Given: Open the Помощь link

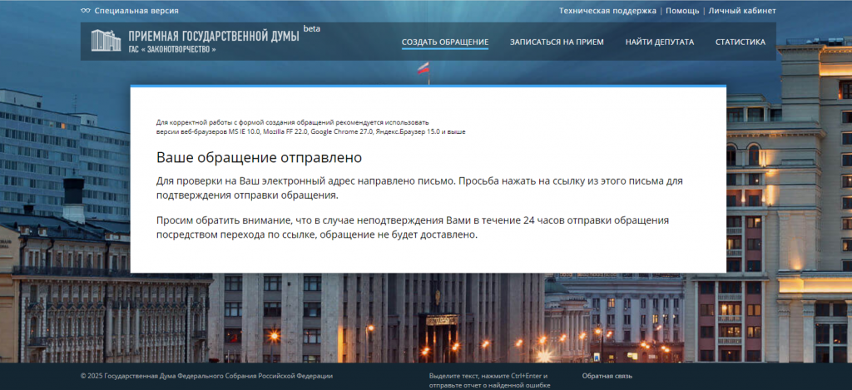Looking at the screenshot, I should click(682, 11).
